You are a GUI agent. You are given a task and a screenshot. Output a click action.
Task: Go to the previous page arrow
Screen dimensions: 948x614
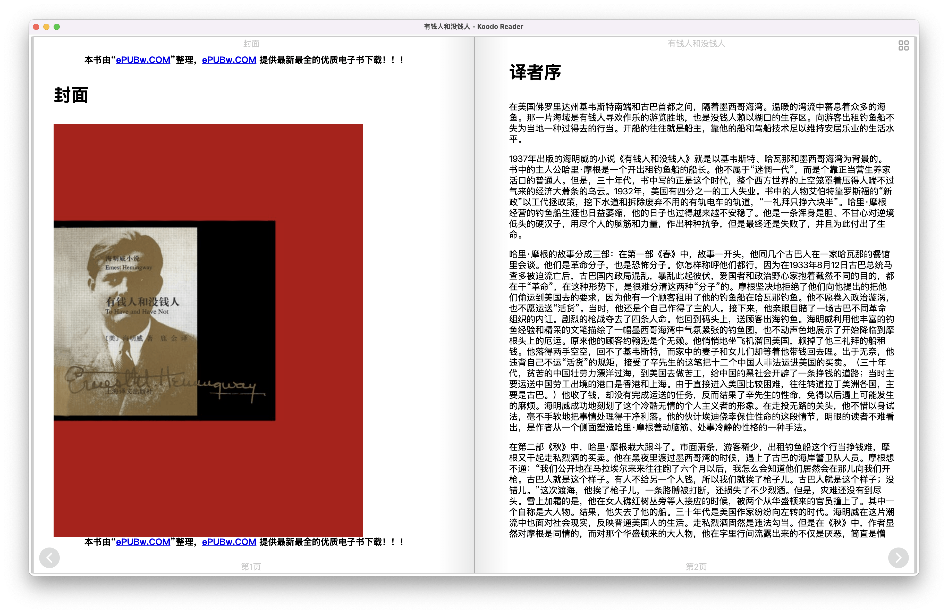click(x=49, y=558)
